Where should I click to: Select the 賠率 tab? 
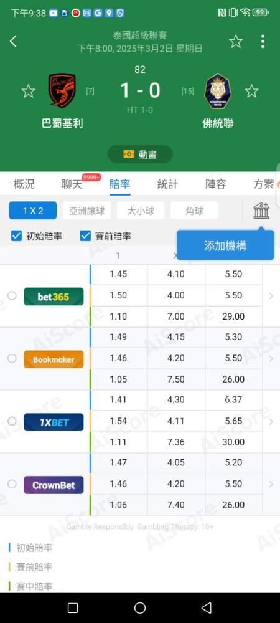119,184
